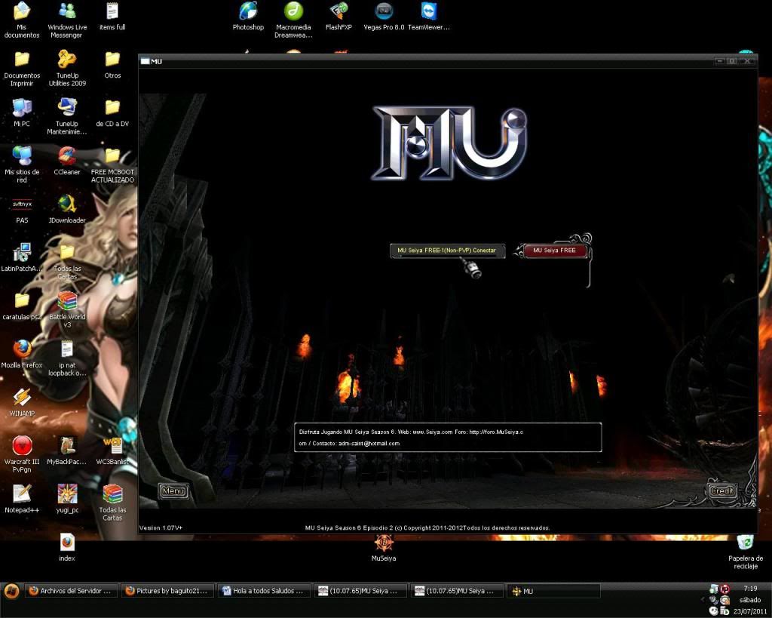Launch TeamViewer desktop shortcut
The height and width of the screenshot is (618, 772).
pos(429,17)
